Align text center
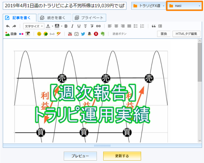 [116, 26]
